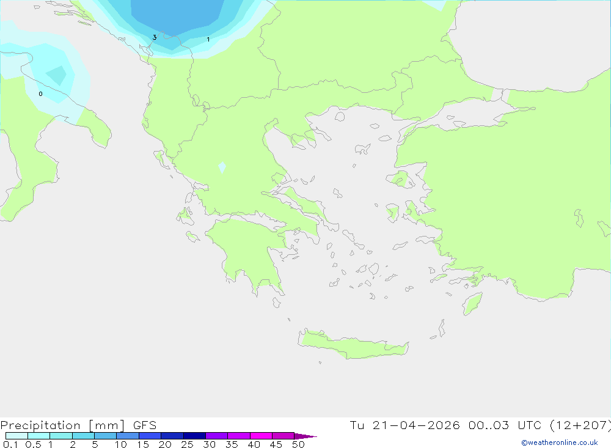Click the small light-blue precipitation spot in Greece
Image resolution: width=611 pixels, height=448 pixels.
click(x=222, y=167)
